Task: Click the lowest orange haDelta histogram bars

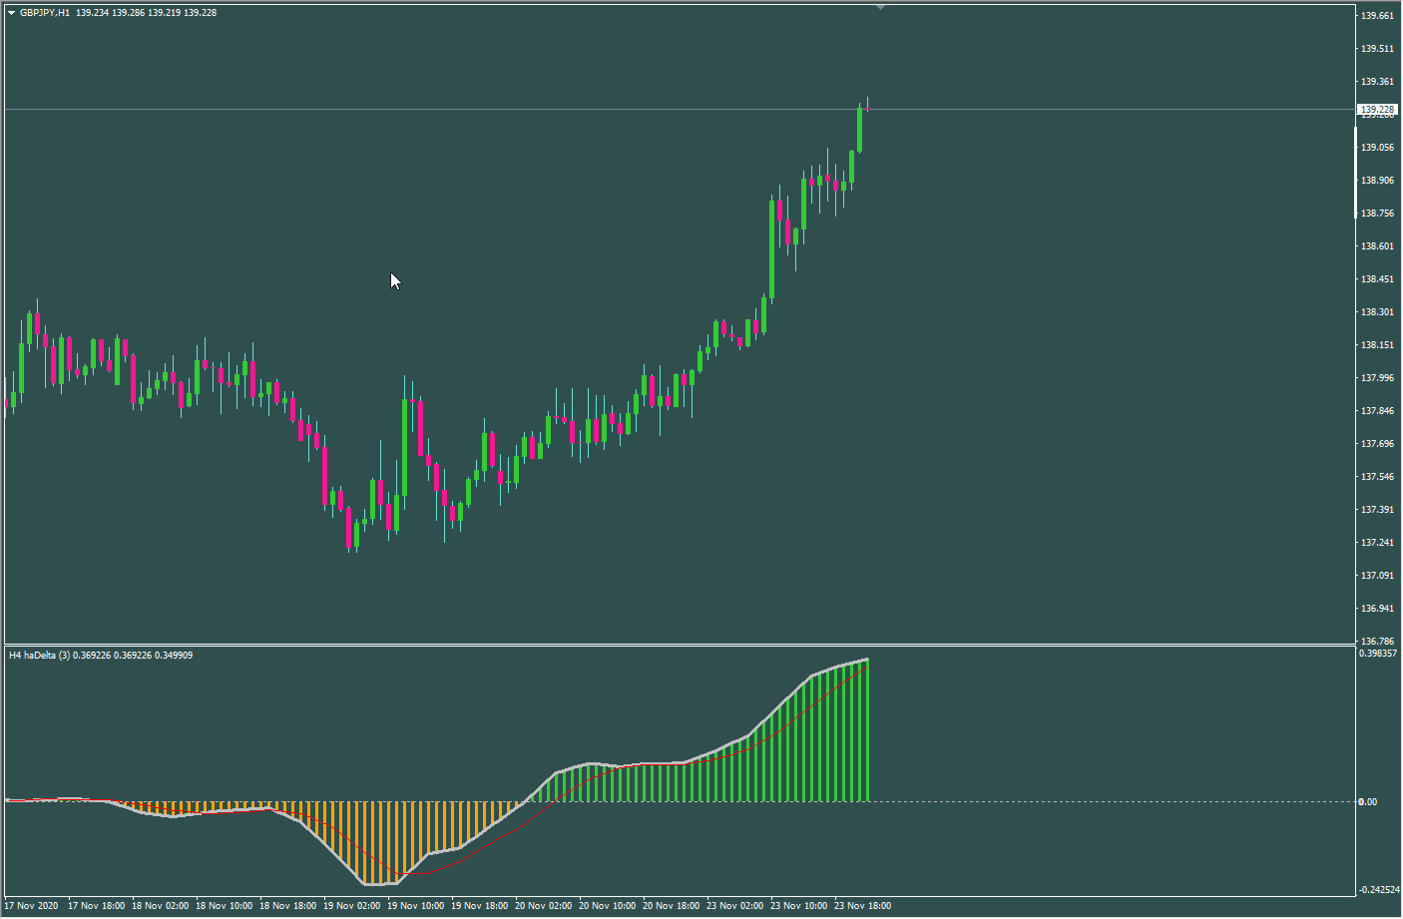Action: [x=379, y=843]
